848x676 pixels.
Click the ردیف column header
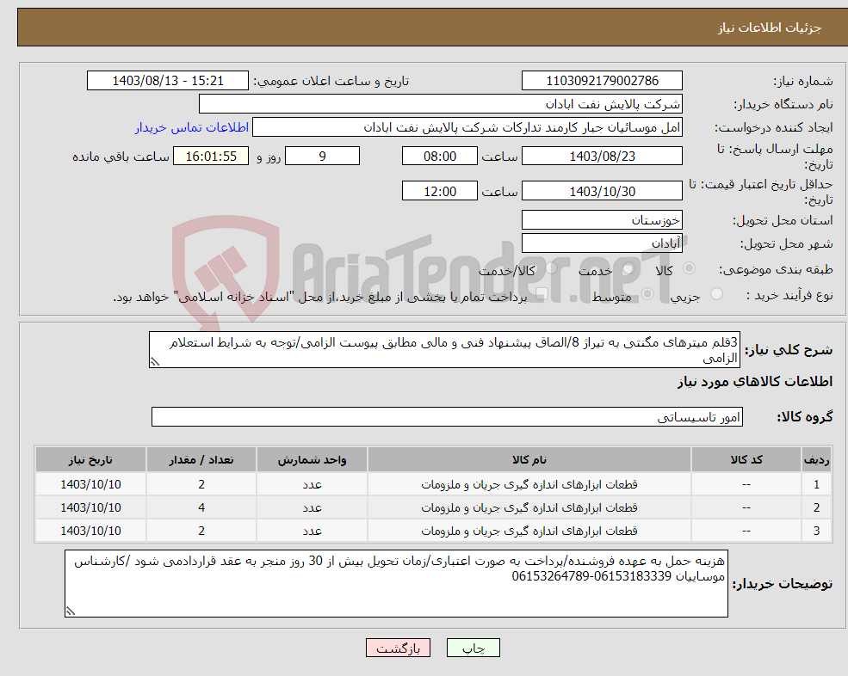pos(816,460)
